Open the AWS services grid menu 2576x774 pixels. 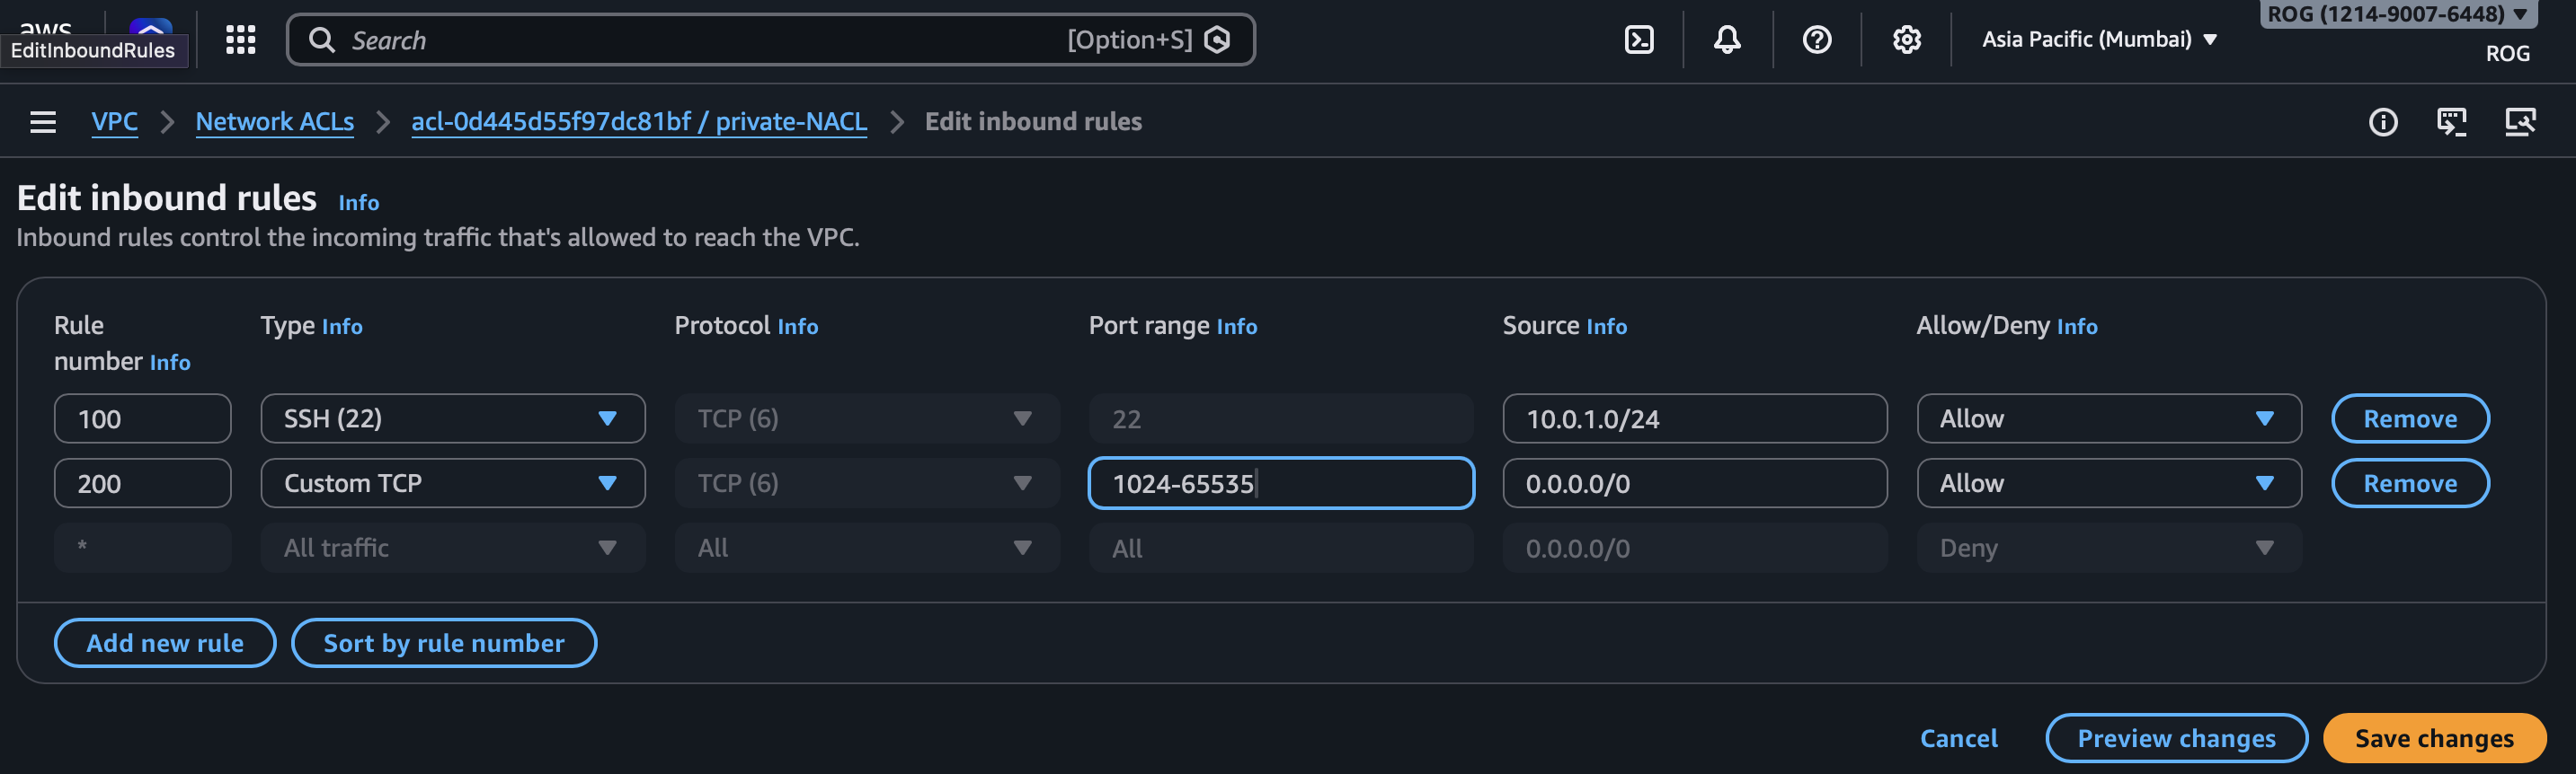240,40
